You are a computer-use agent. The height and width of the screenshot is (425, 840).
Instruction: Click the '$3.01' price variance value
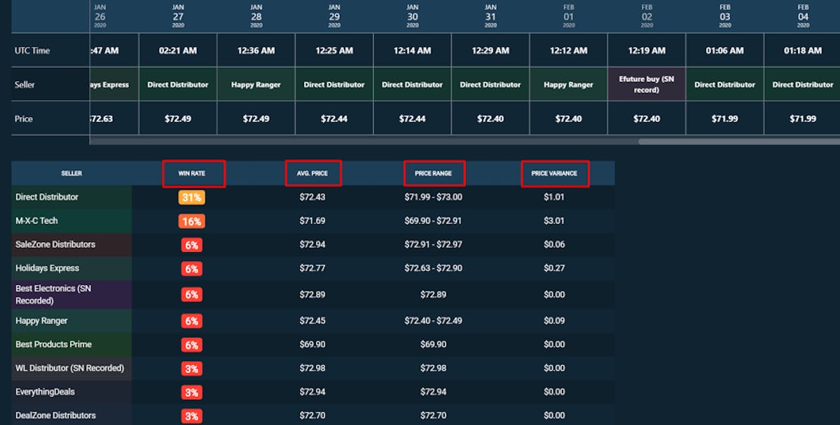(x=554, y=221)
